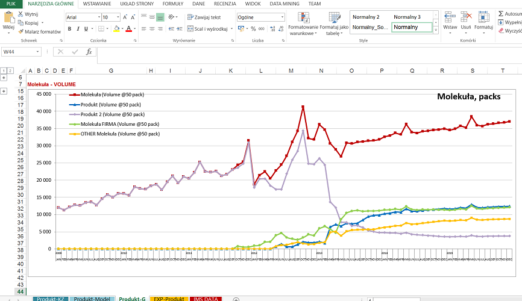This screenshot has width=522, height=301.
Task: Switch to DANE ribbon tab
Action: point(198,4)
